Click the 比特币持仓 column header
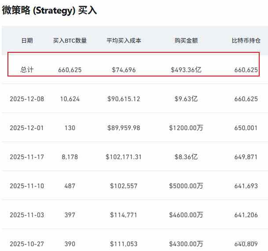Image resolution: width=268 pixels, height=251 pixels. tap(246, 40)
